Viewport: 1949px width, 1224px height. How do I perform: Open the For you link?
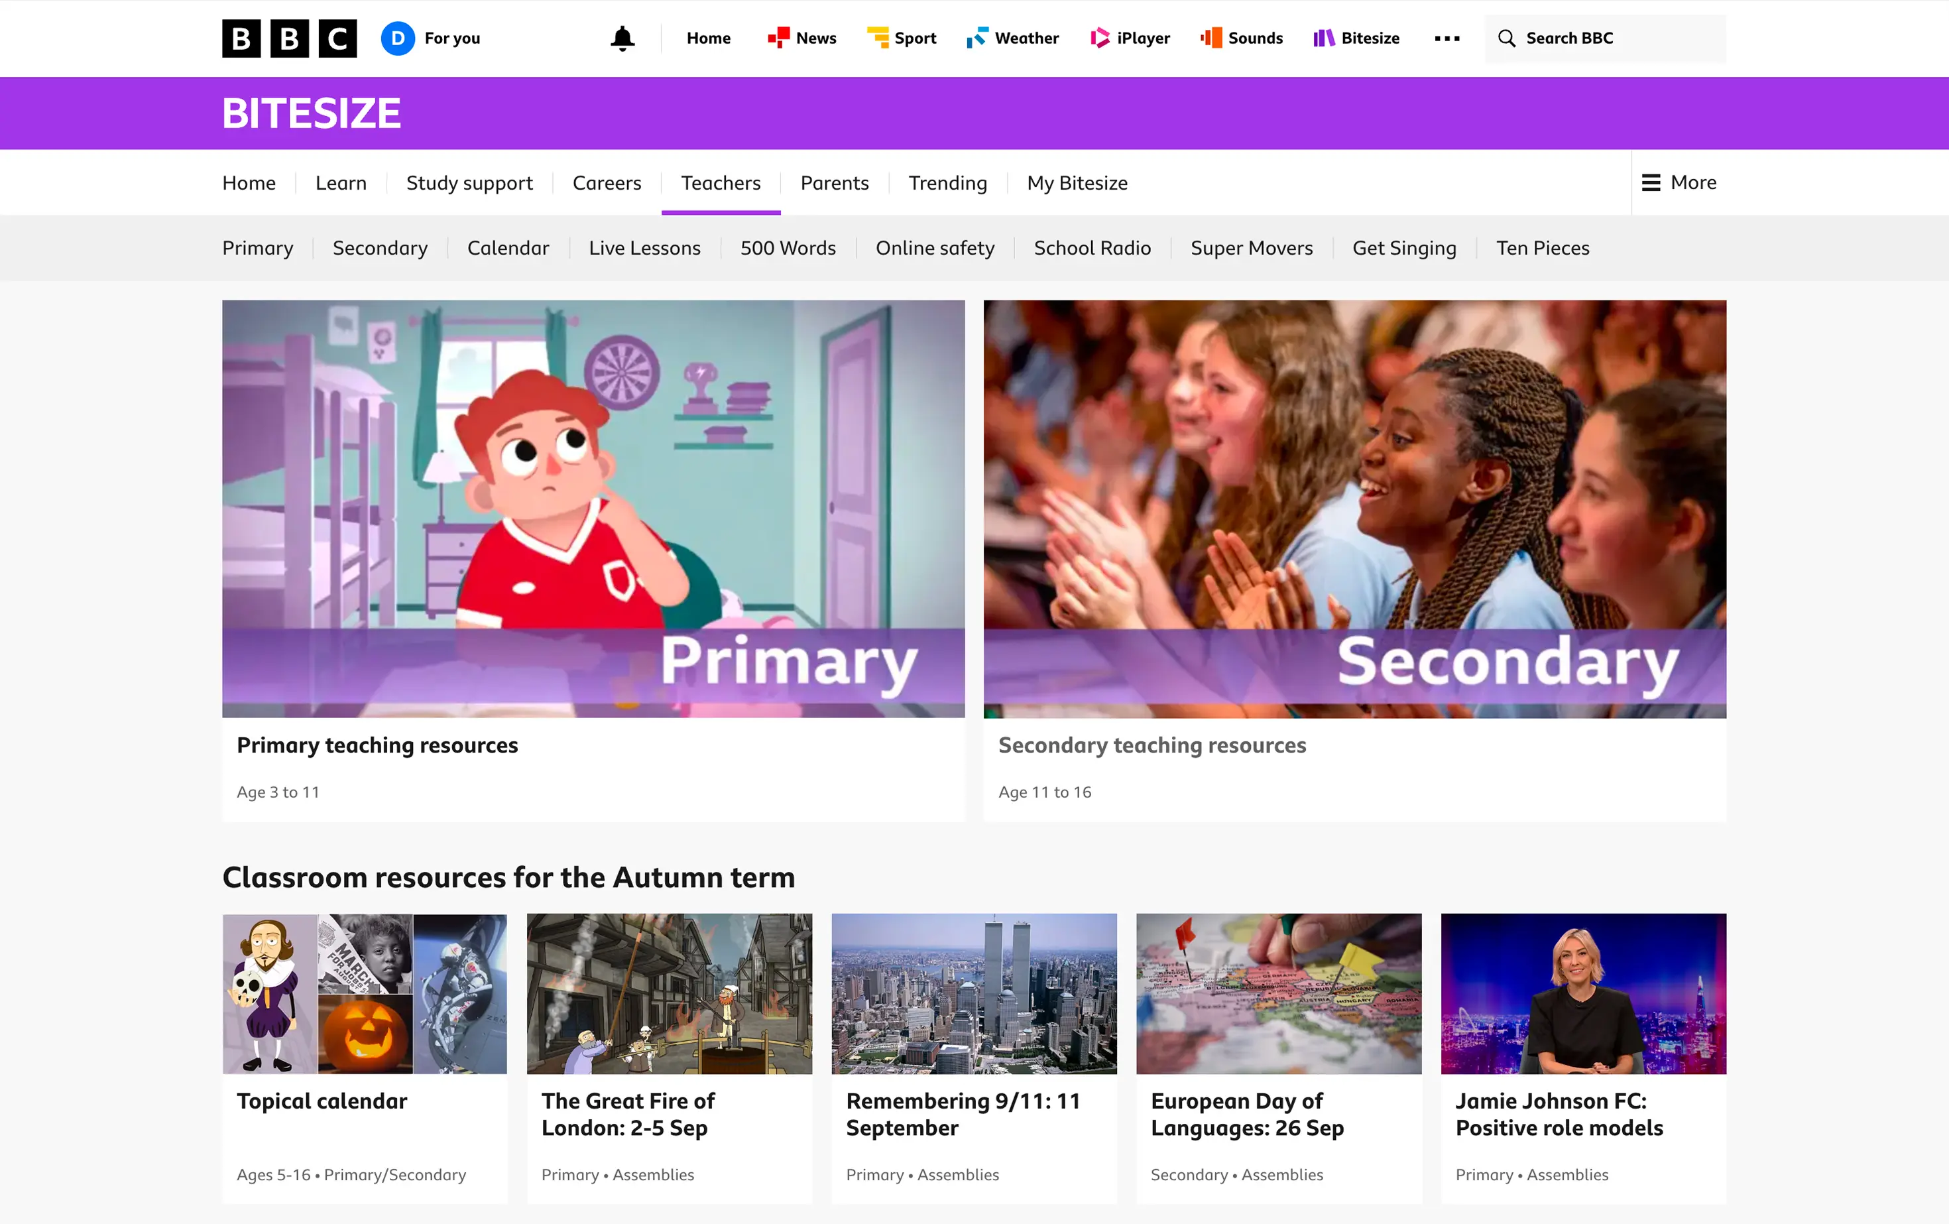[x=451, y=38]
